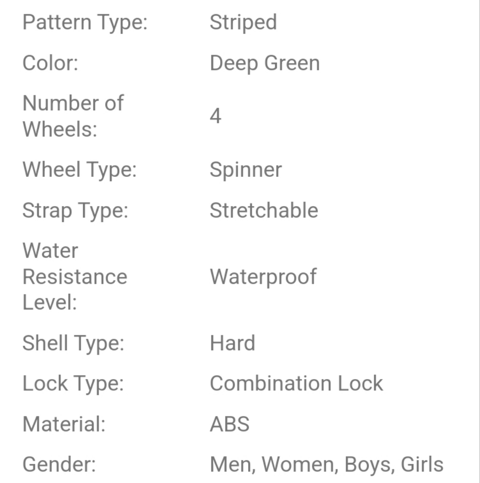Tap the "Spinner" wheel type value
This screenshot has height=483, width=480.
click(x=245, y=170)
